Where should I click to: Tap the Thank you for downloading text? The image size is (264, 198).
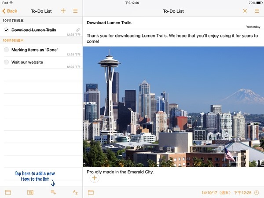point(172,38)
